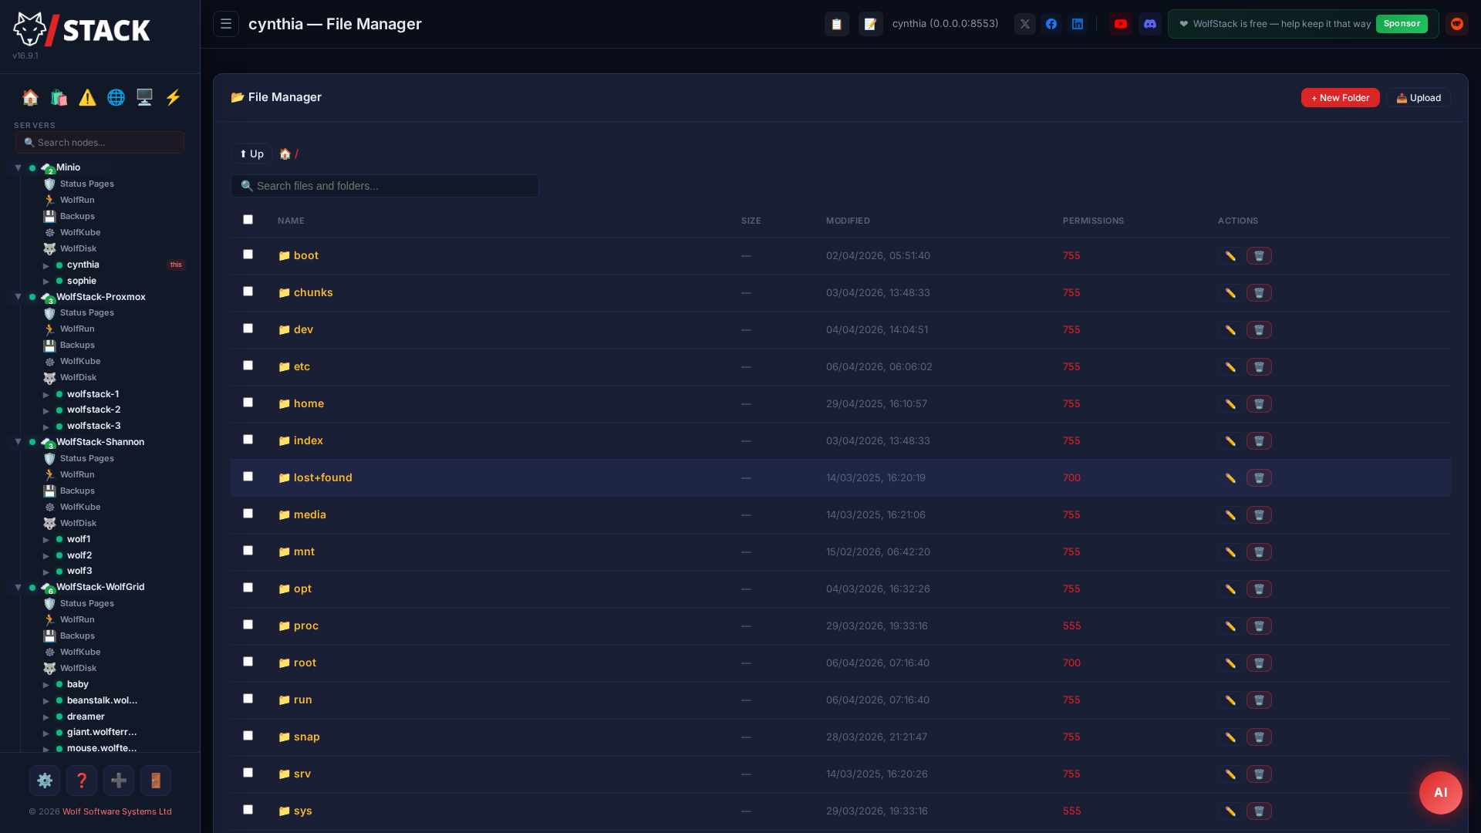The height and width of the screenshot is (833, 1481).
Task: Open the warning alerts icon
Action: (87, 97)
